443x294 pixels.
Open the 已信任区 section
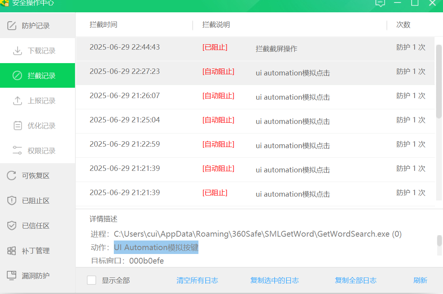35,226
